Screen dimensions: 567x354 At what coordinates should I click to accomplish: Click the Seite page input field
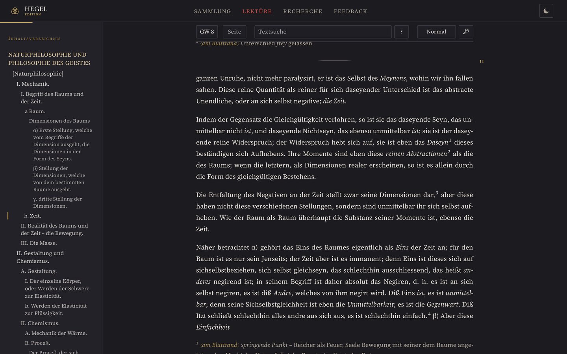pos(234,32)
